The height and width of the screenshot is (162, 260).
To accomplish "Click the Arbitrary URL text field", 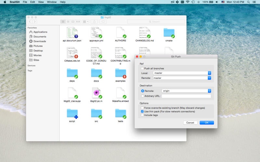I will [186, 96].
